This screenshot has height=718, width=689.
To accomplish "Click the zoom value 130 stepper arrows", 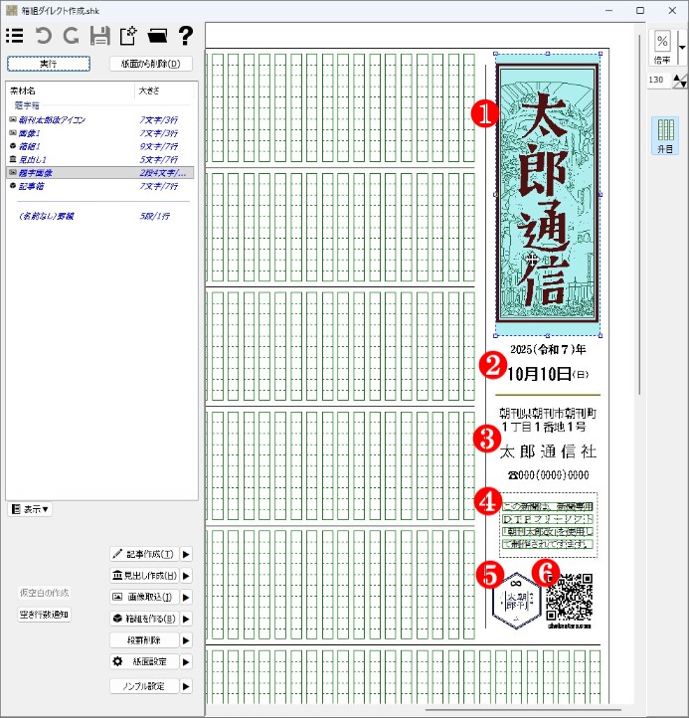I will tap(680, 80).
